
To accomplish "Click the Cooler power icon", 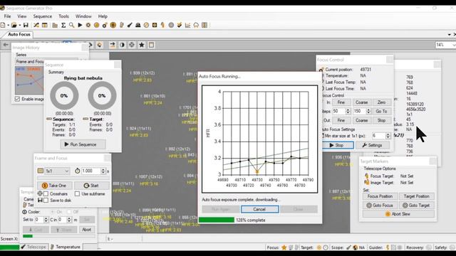I will 25,212.
